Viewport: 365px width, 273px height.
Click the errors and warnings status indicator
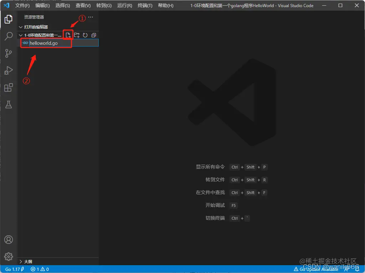tap(40, 269)
